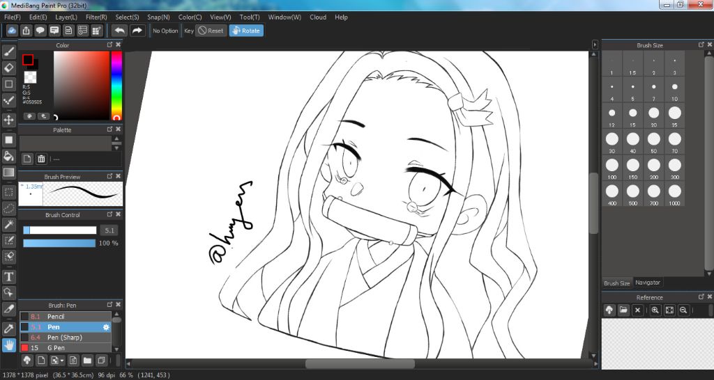
Task: Zoom out on Reference panel
Action: [683, 310]
